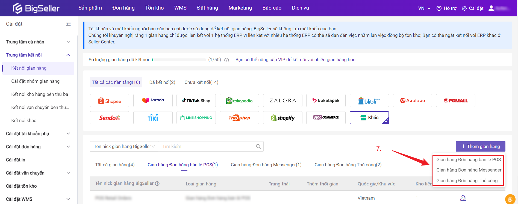Click the connected stores progress bar
This screenshot has width=518, height=204.
[179, 60]
